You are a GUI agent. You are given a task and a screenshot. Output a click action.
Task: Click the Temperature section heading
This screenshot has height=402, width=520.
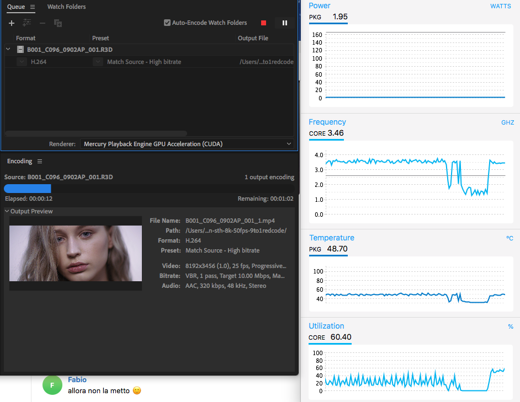[x=331, y=238]
